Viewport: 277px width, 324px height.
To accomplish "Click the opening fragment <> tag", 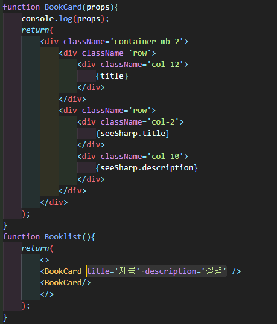I will 45,260.
